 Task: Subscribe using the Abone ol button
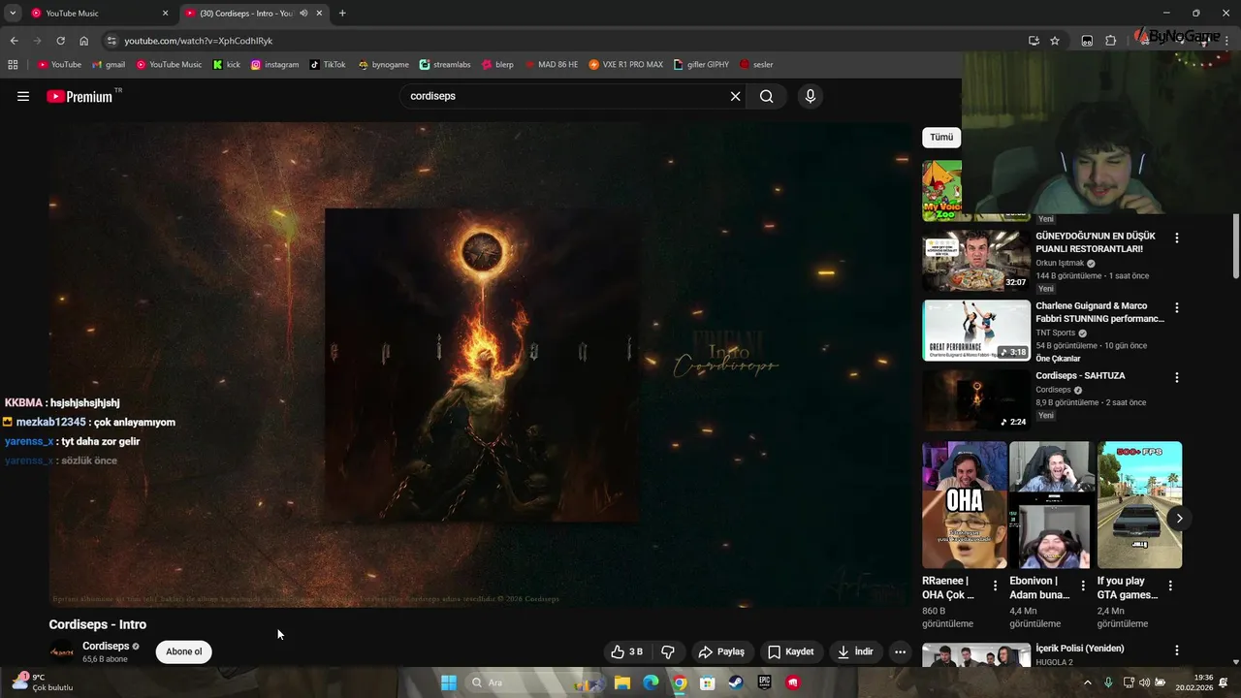click(x=184, y=651)
